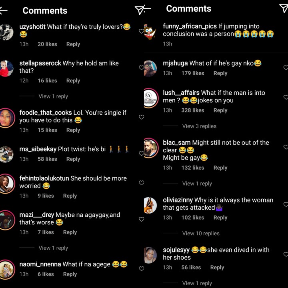Tap the back arrow beside Comments
288x288 pixels.
coord(4,10)
